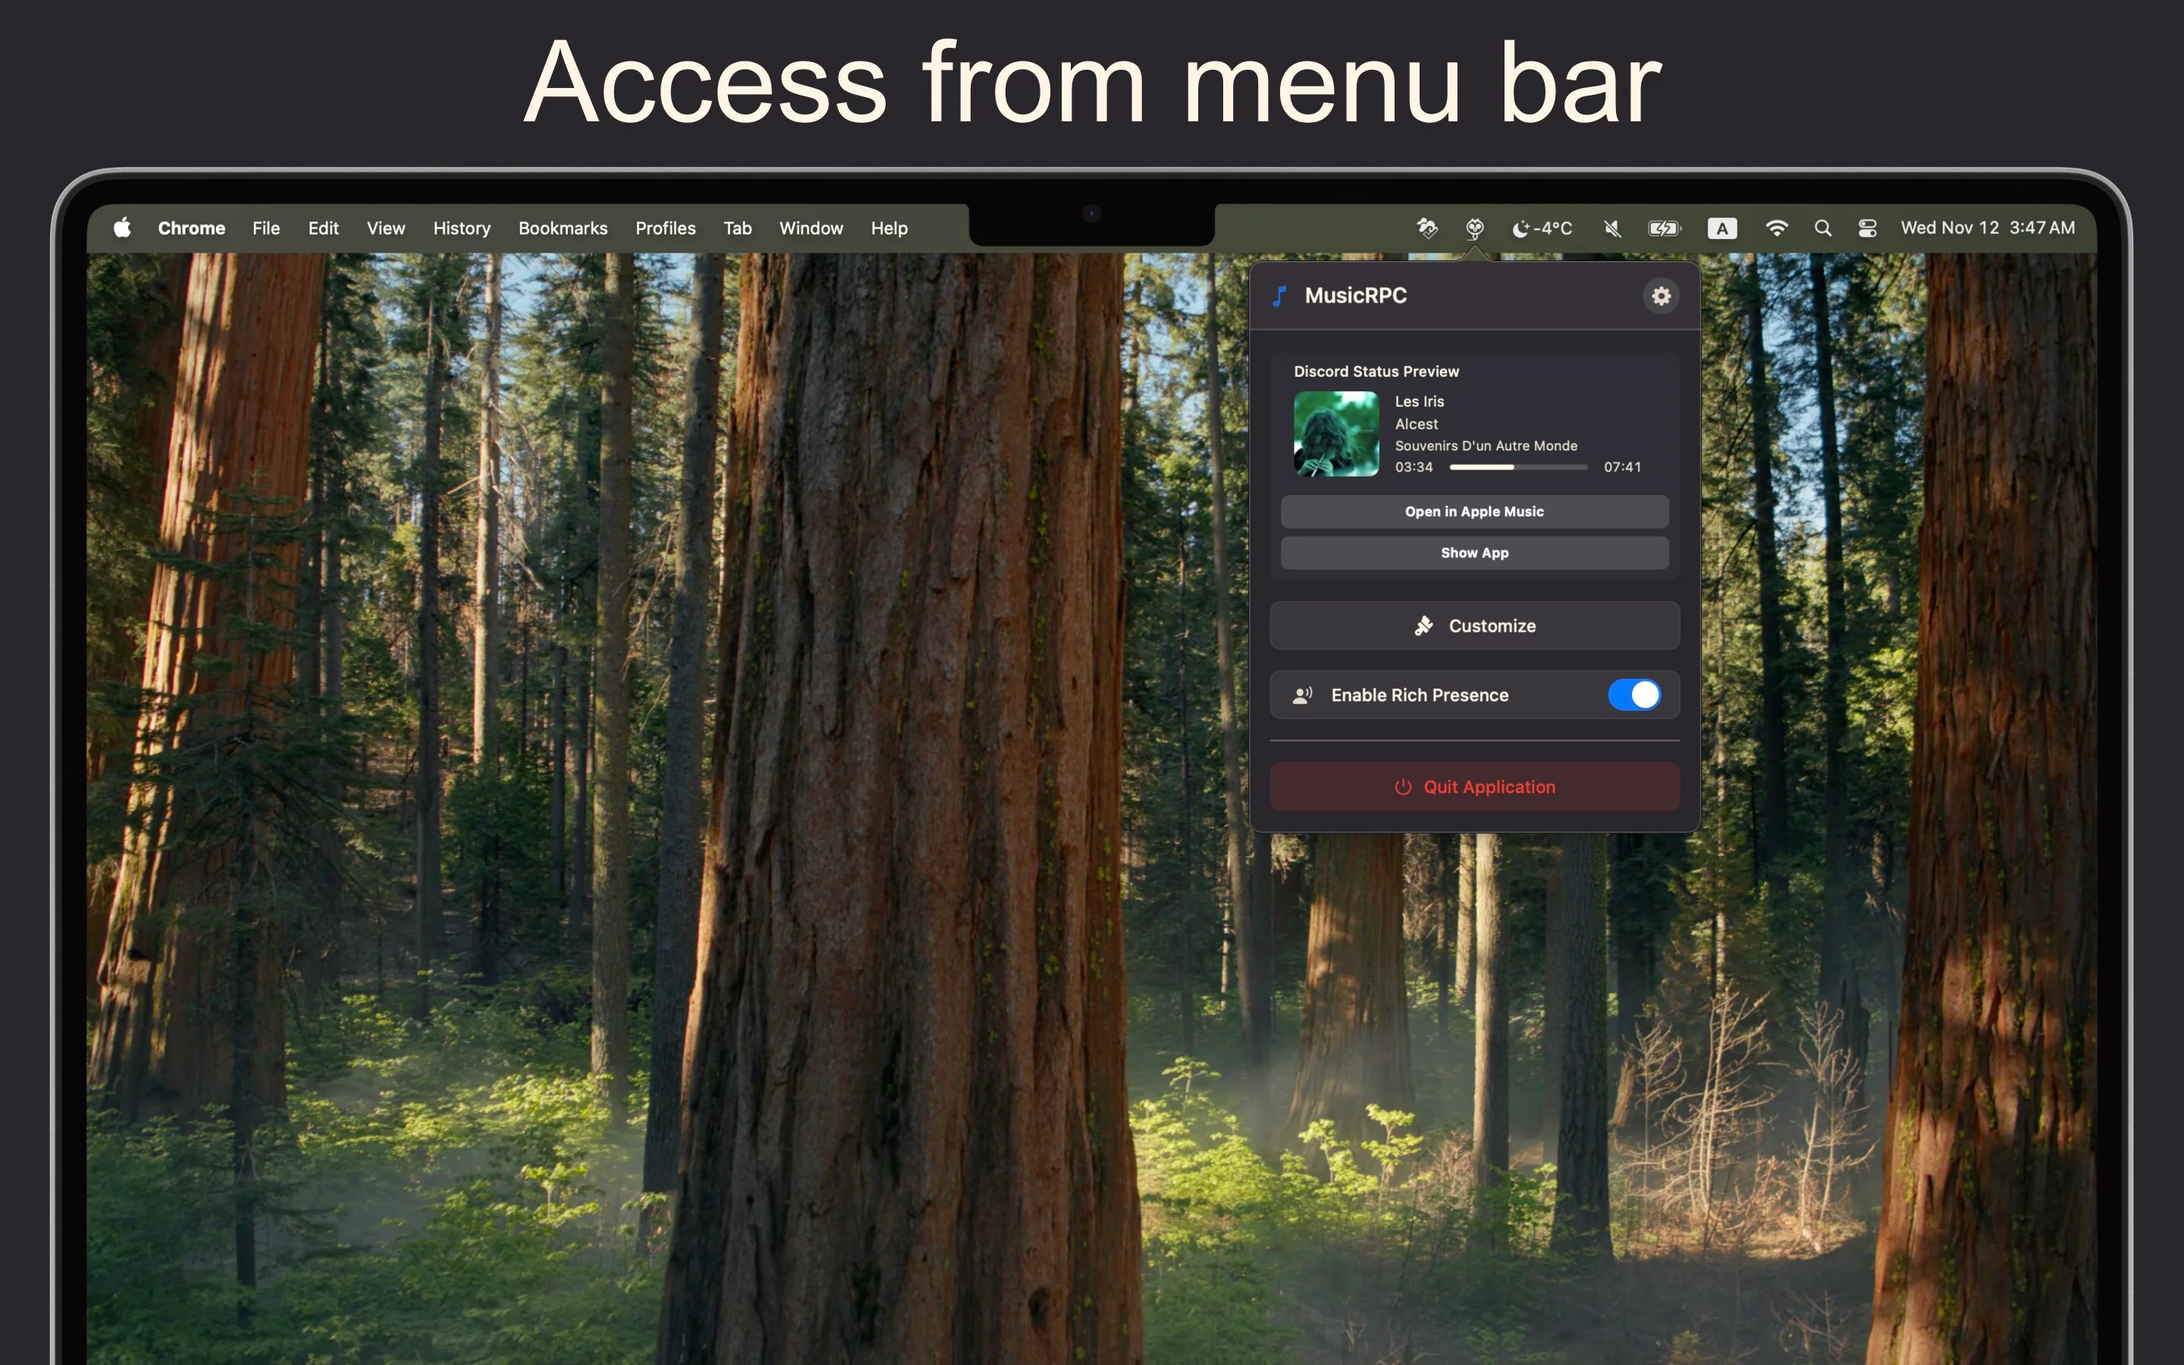Open Wi-Fi settings from the menu bar
2184x1365 pixels.
[x=1776, y=227]
